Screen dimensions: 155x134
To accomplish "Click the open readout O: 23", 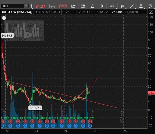I will click(x=56, y=12).
